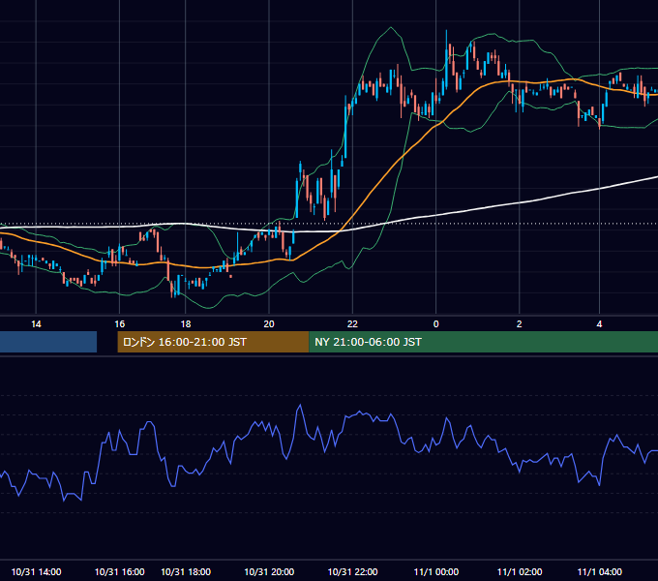Click the 10/31 20:00 time label
658x581 pixels.
(269, 571)
